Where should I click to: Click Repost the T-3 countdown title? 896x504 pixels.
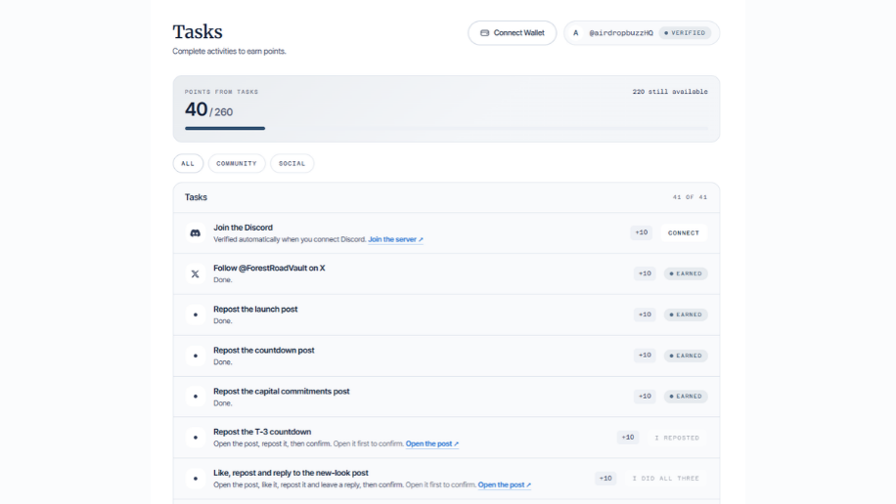(262, 432)
